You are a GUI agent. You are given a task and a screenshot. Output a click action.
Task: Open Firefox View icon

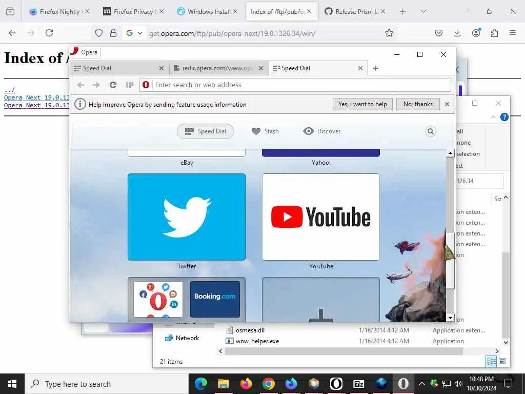[10, 12]
